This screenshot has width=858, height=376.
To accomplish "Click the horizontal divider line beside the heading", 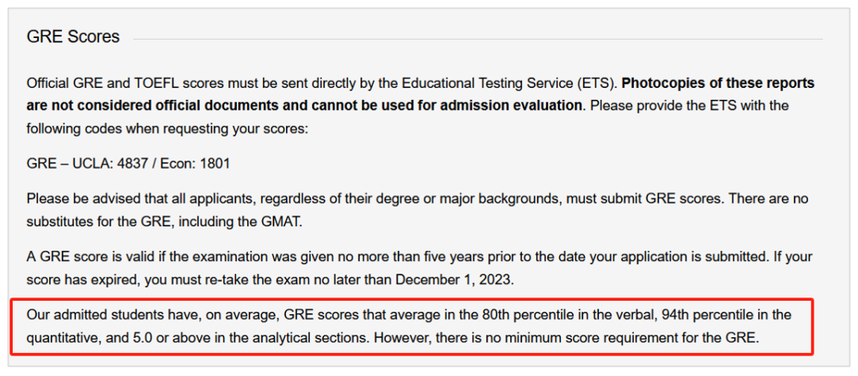I will 477,39.
